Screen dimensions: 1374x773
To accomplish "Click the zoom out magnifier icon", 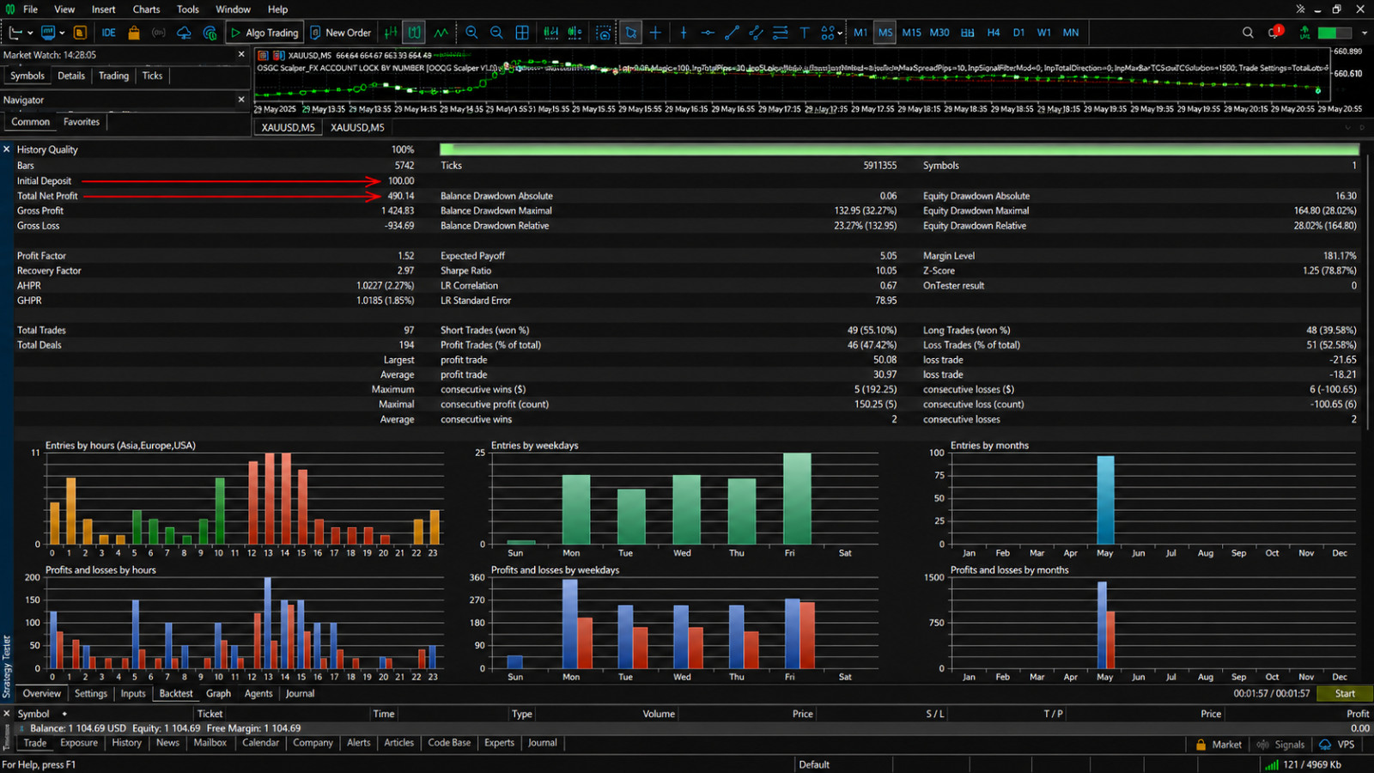I will [496, 33].
